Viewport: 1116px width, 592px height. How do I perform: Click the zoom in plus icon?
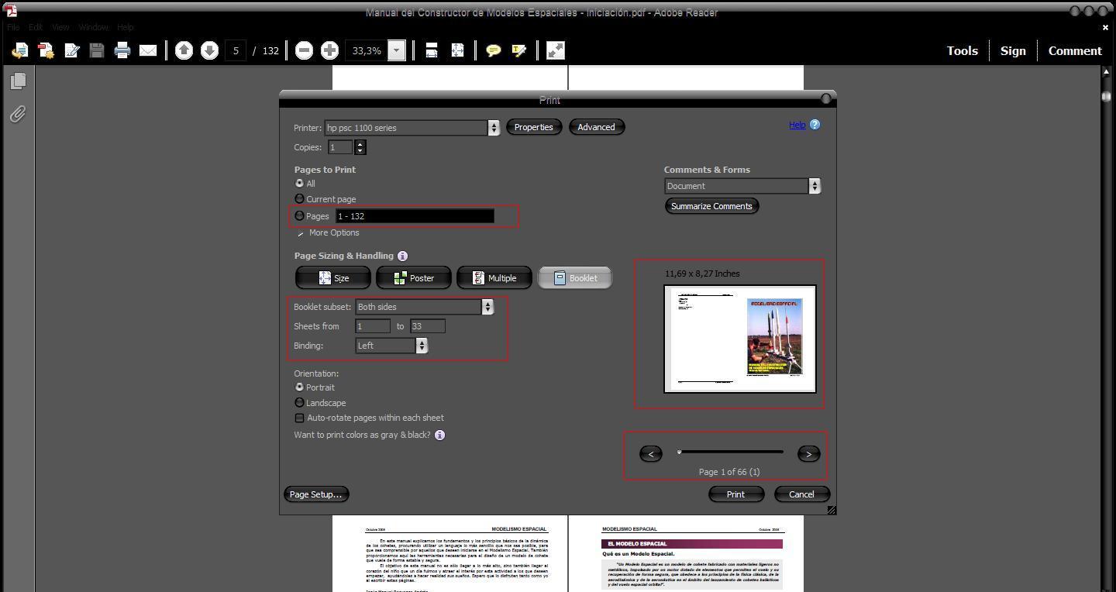(x=329, y=50)
